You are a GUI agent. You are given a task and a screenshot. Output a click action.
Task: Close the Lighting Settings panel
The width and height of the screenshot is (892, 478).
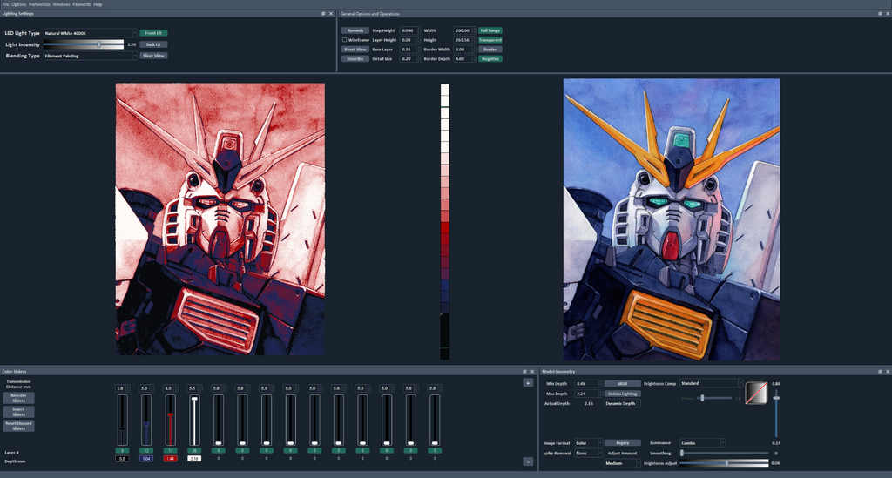tap(331, 14)
